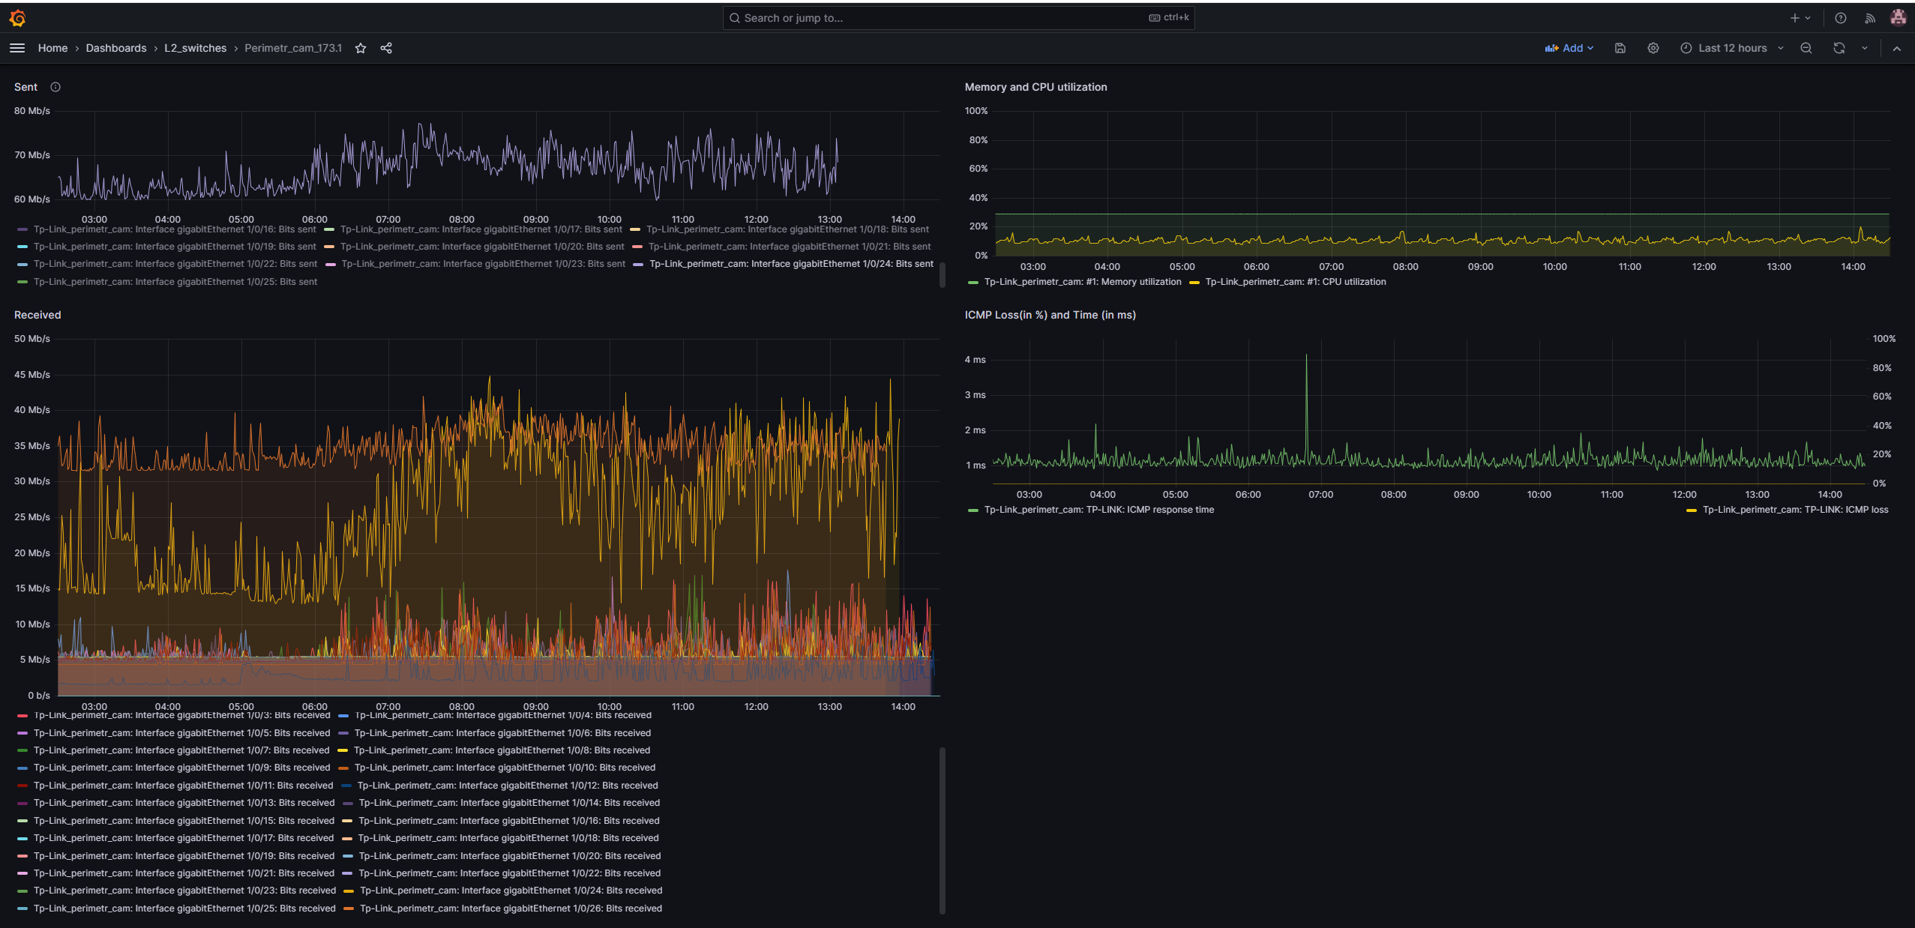Image resolution: width=1915 pixels, height=928 pixels.
Task: Zoom out the time range
Action: [1806, 48]
